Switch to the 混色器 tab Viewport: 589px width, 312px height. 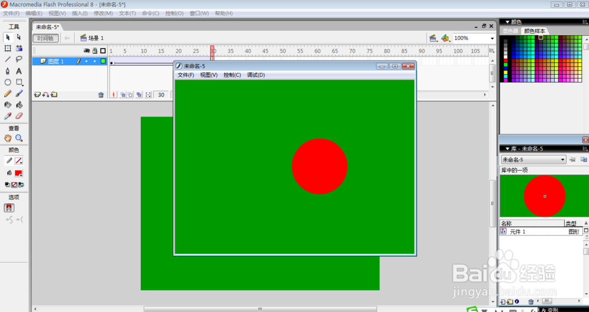click(511, 31)
